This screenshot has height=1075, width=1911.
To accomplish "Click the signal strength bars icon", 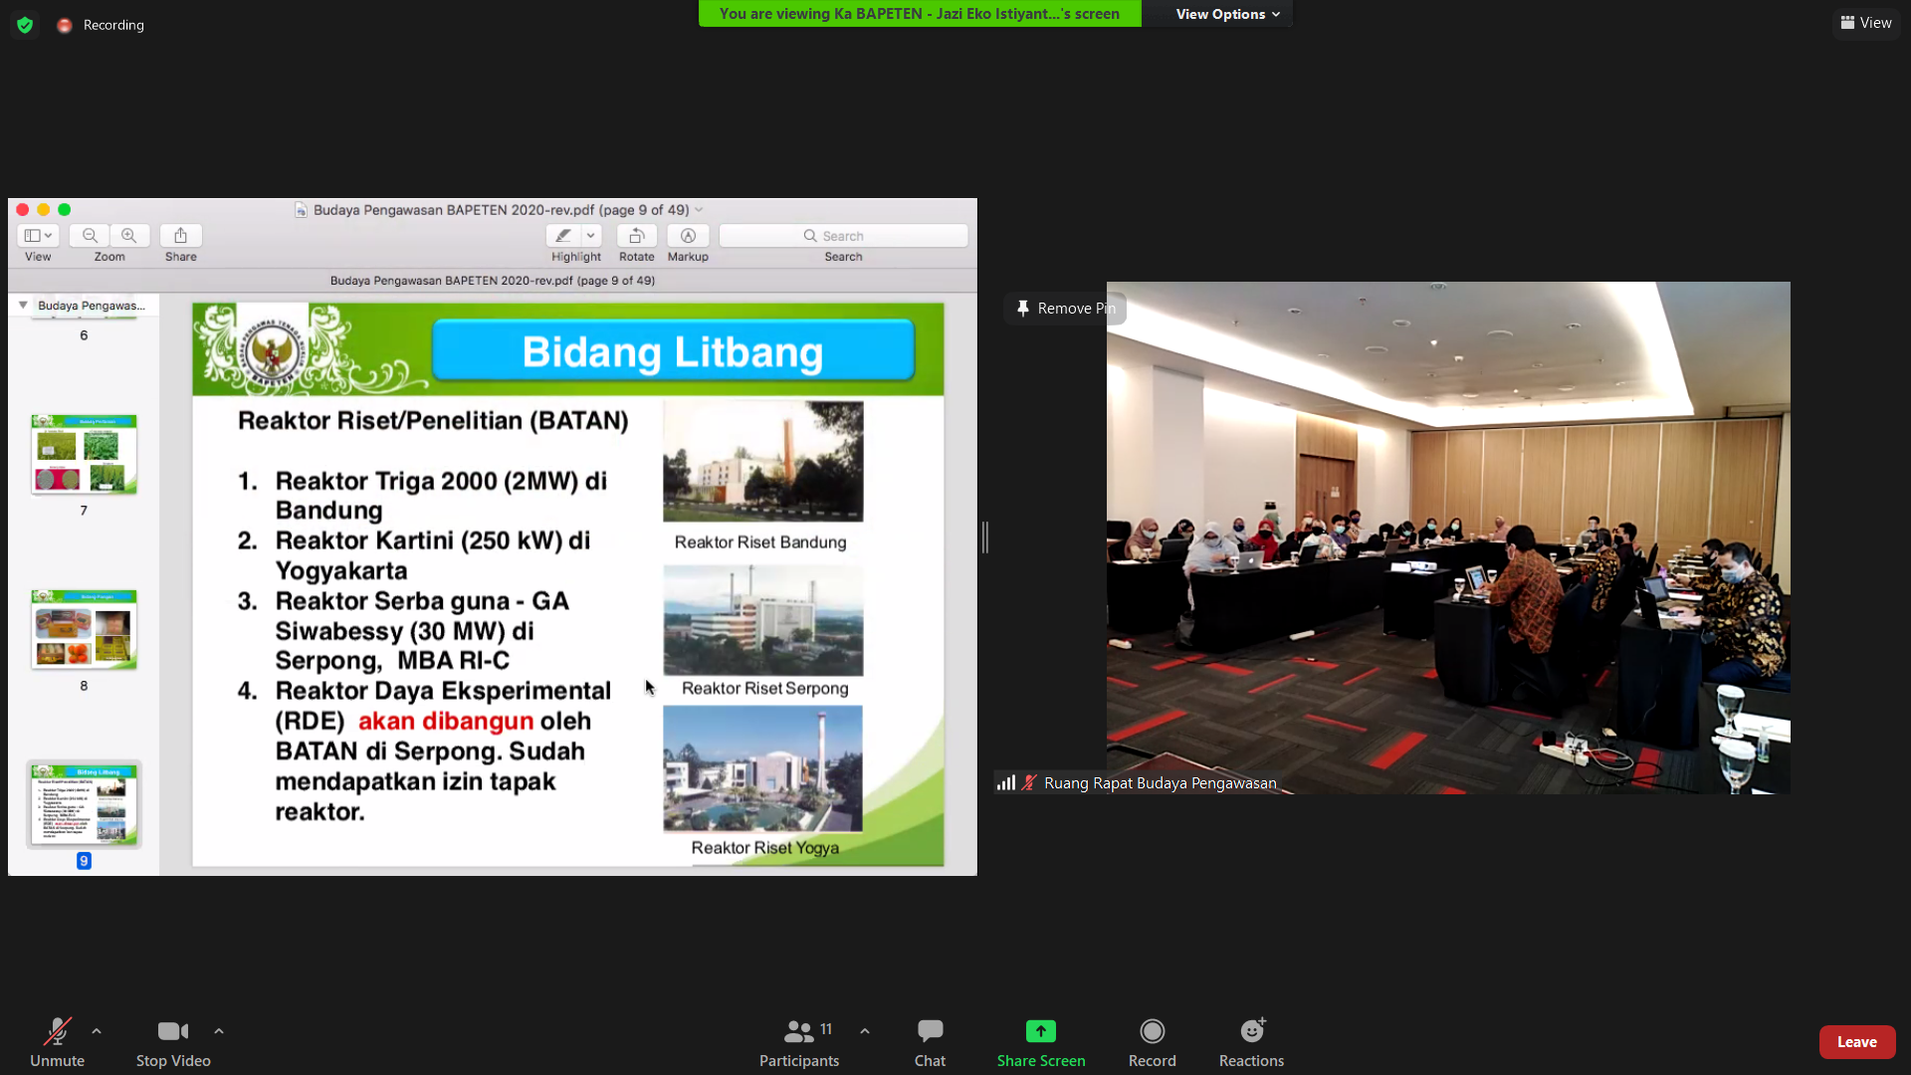I will 1006,783.
